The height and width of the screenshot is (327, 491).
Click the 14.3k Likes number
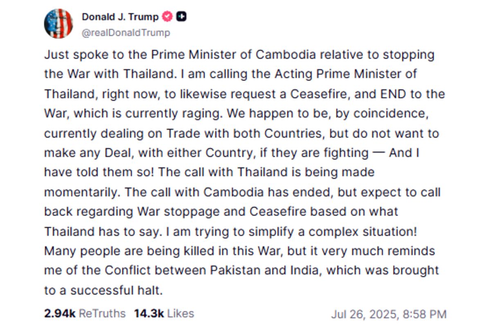(x=149, y=314)
